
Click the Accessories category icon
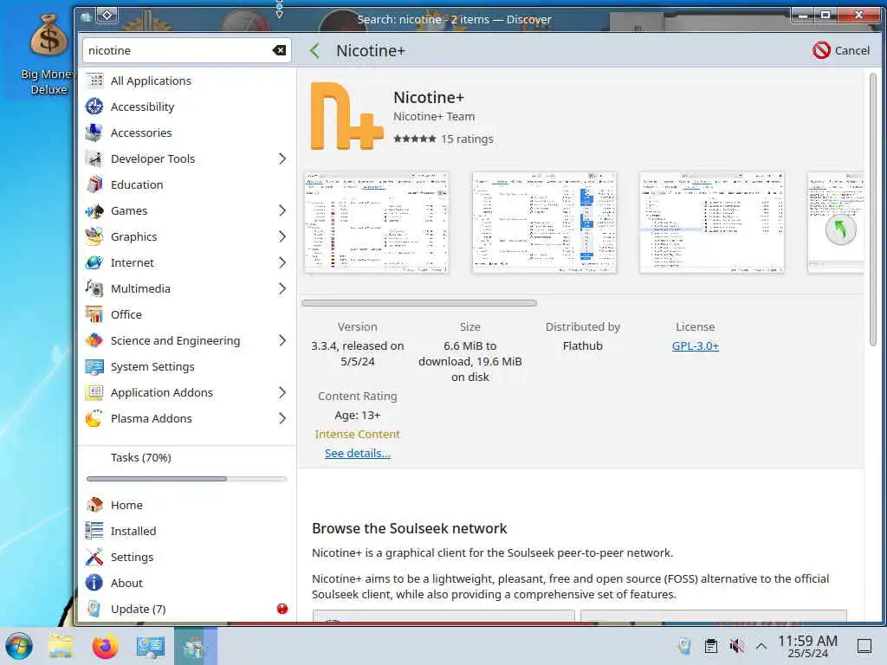(94, 132)
